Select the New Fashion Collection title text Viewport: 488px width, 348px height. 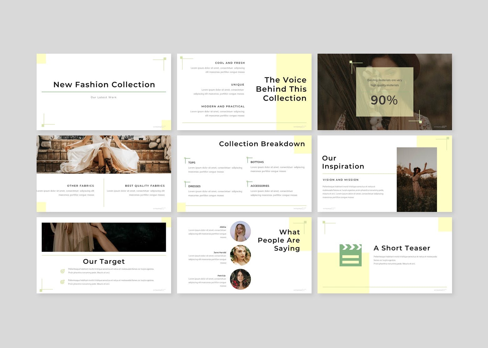point(104,85)
